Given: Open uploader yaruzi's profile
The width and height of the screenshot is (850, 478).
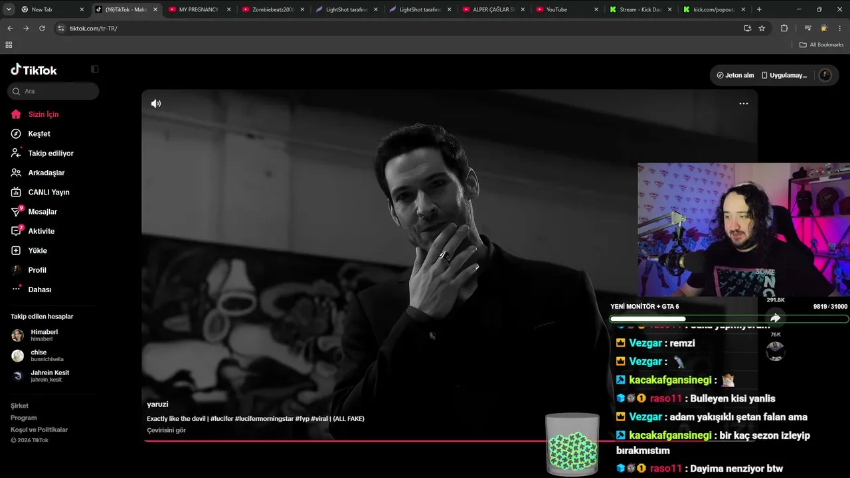Looking at the screenshot, I should (157, 404).
